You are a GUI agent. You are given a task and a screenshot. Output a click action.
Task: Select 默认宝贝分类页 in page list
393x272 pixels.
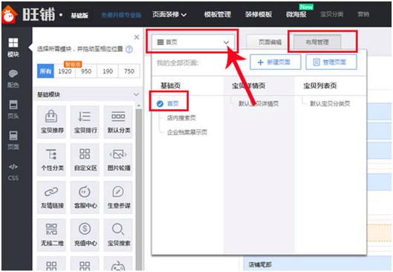[x=330, y=103]
